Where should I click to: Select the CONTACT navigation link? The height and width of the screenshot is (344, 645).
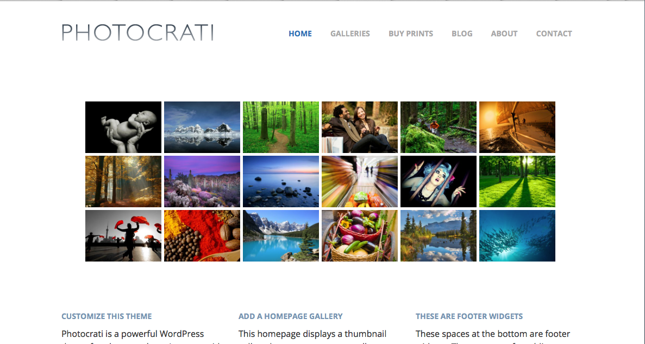[x=554, y=34]
